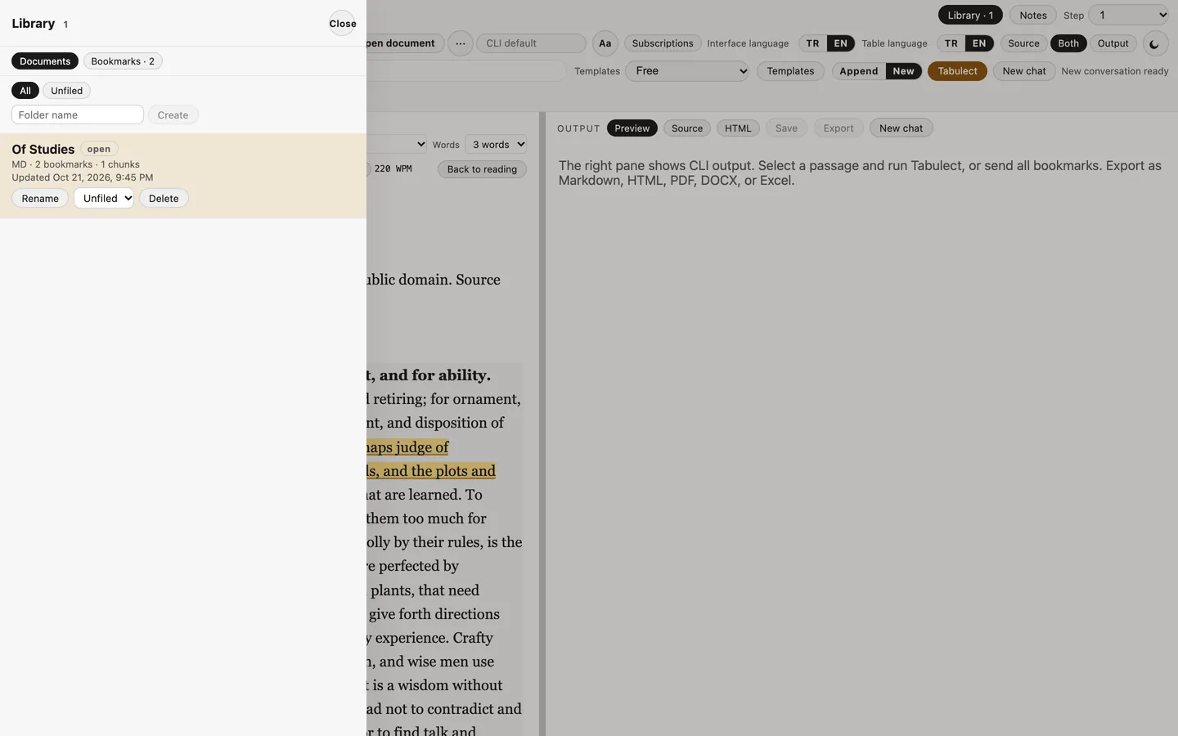The image size is (1178, 736).
Task: Focus the CLI default input field
Action: coord(531,43)
